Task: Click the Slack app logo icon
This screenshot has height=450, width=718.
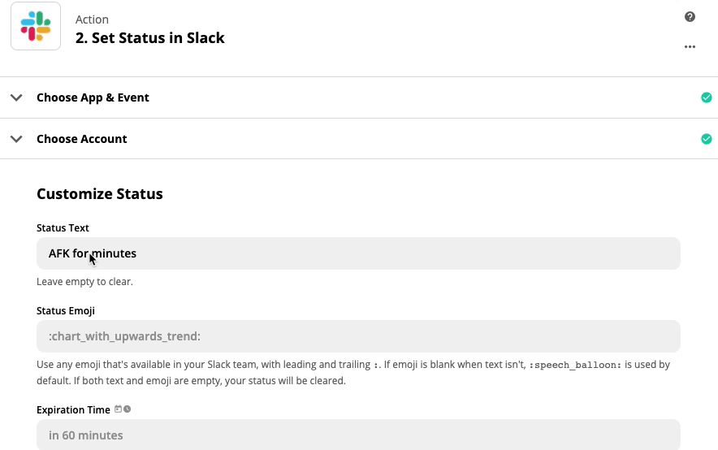Action: pos(36,26)
